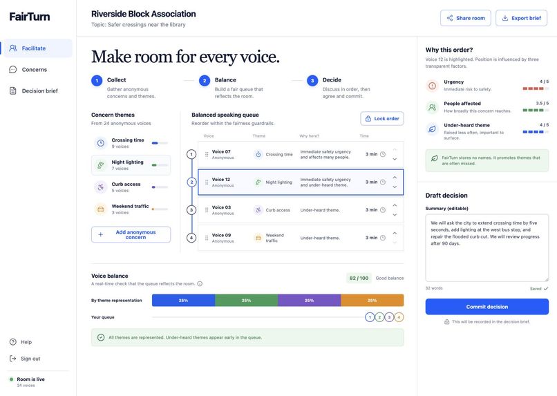557x396 pixels.
Task: Click the People affected icon
Action: click(432, 107)
